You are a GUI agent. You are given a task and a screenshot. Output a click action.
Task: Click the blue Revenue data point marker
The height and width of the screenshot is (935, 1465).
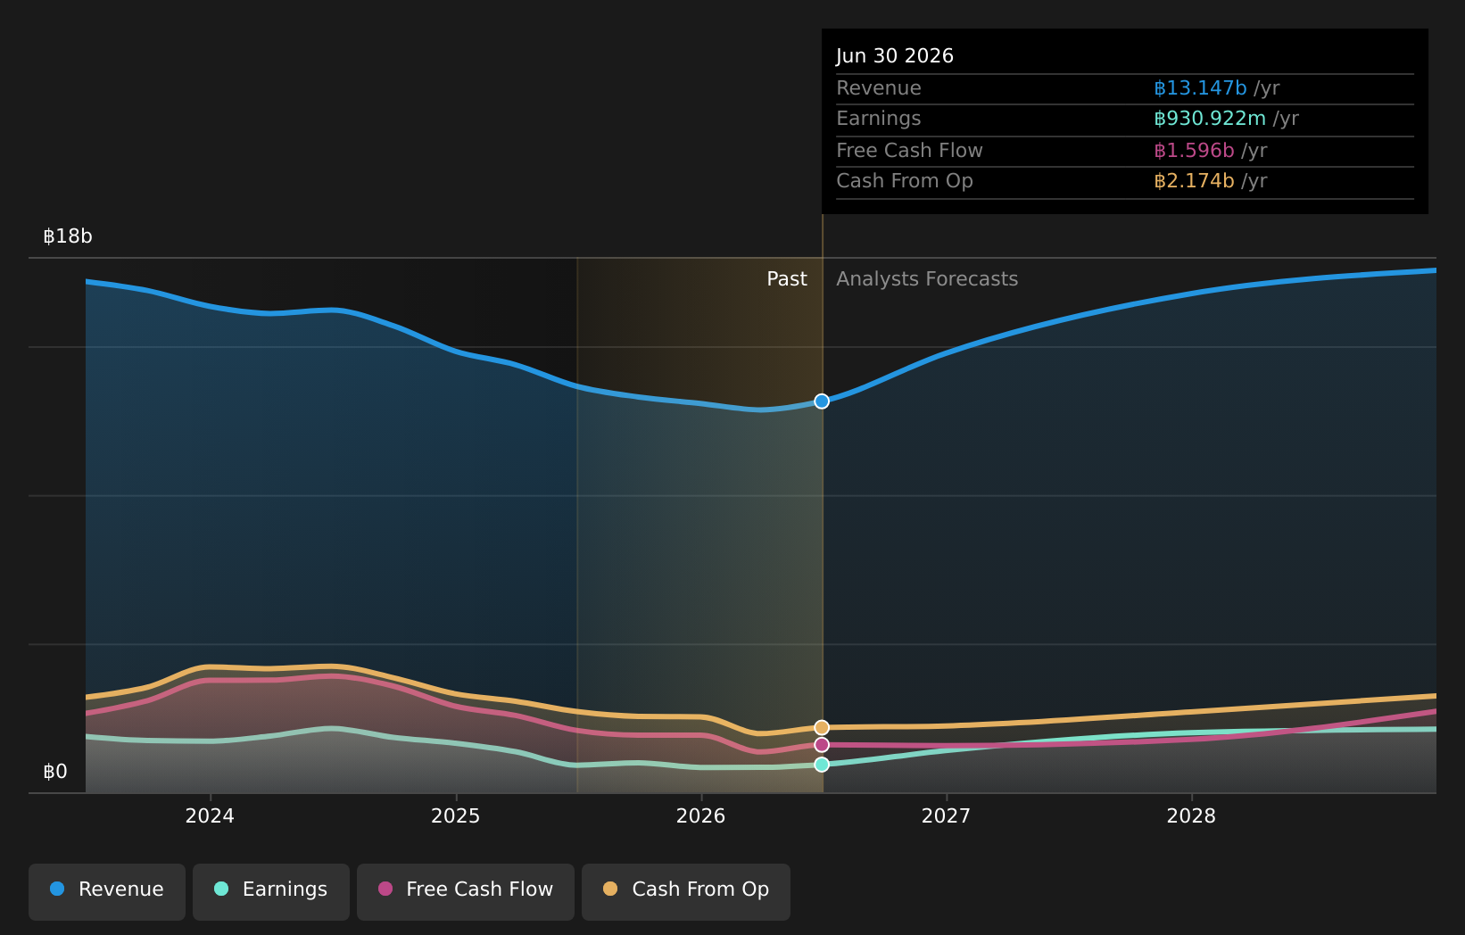(x=822, y=401)
